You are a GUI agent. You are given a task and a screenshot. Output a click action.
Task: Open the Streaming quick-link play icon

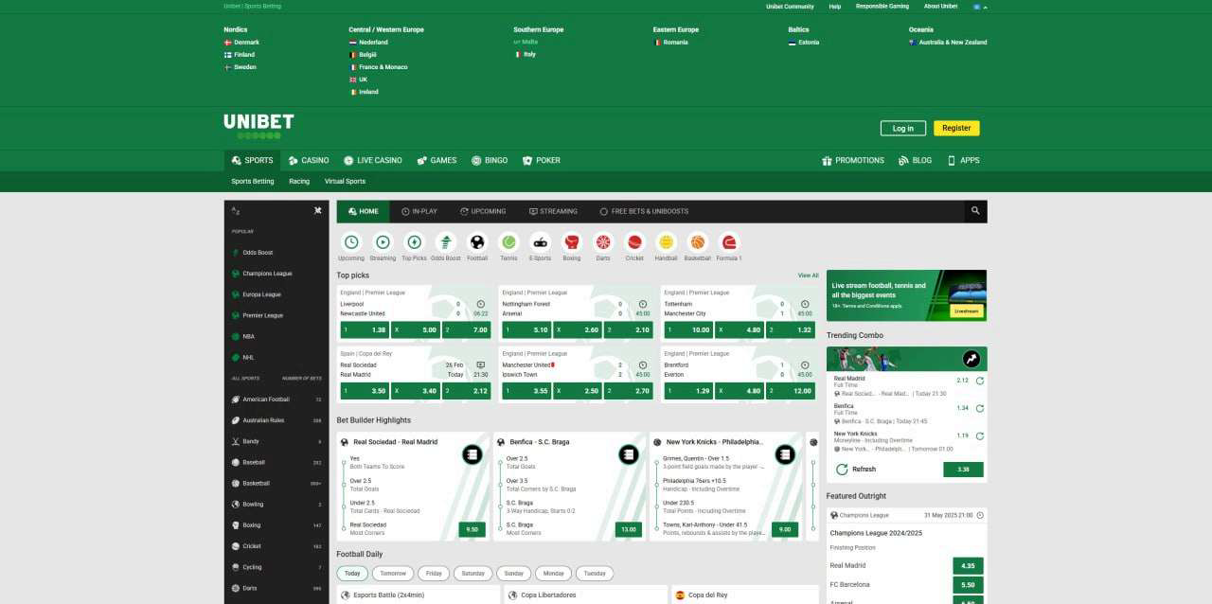[x=383, y=242]
